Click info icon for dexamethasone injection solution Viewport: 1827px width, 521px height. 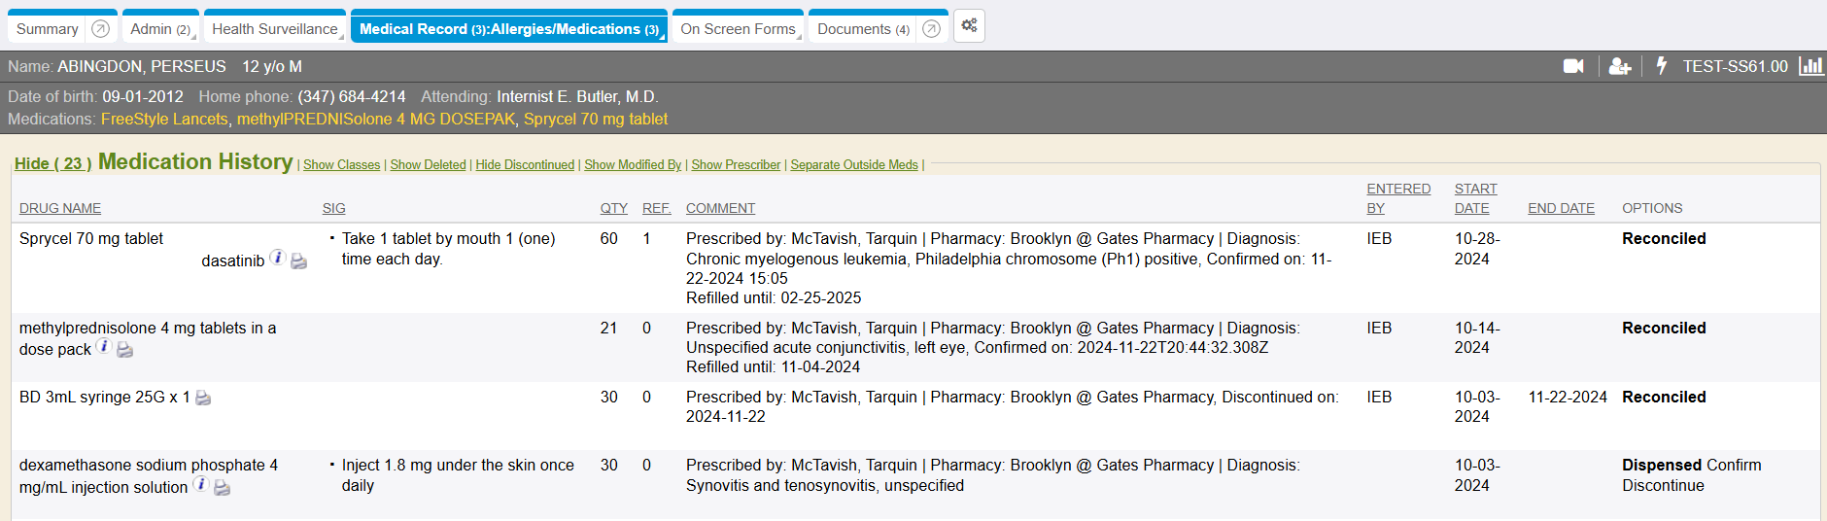pos(200,485)
